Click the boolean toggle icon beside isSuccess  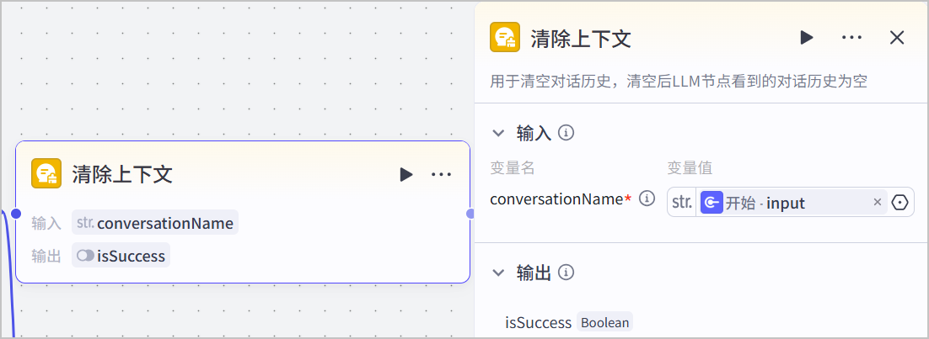(x=85, y=256)
